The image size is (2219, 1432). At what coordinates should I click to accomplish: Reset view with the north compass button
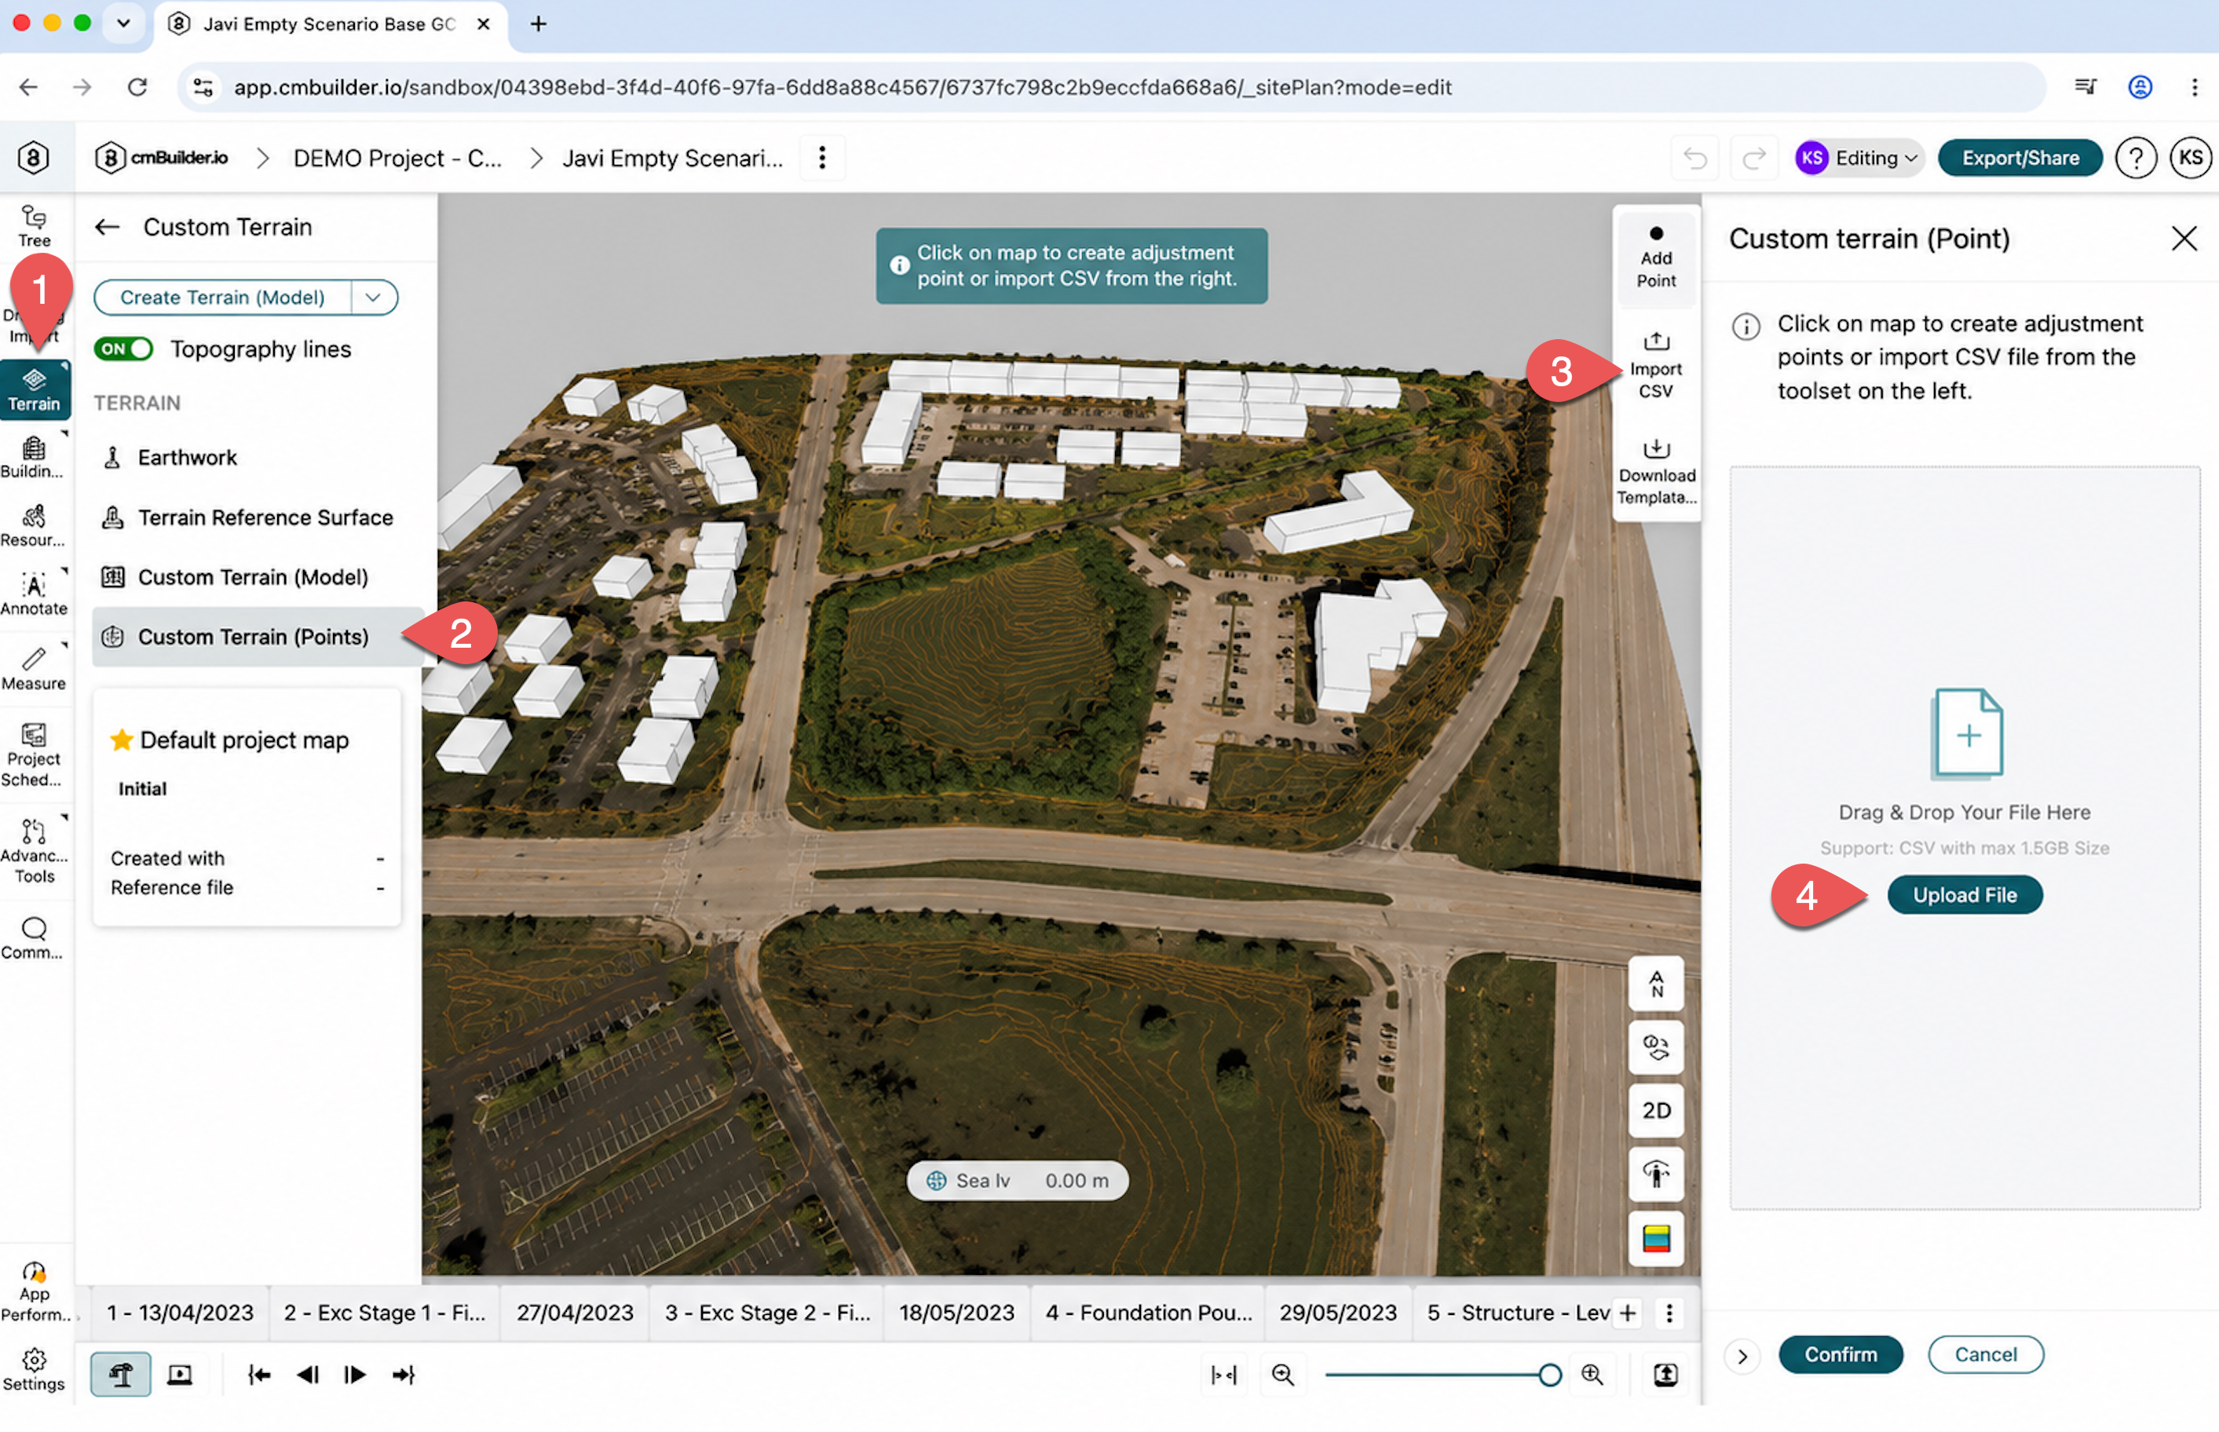pos(1656,983)
